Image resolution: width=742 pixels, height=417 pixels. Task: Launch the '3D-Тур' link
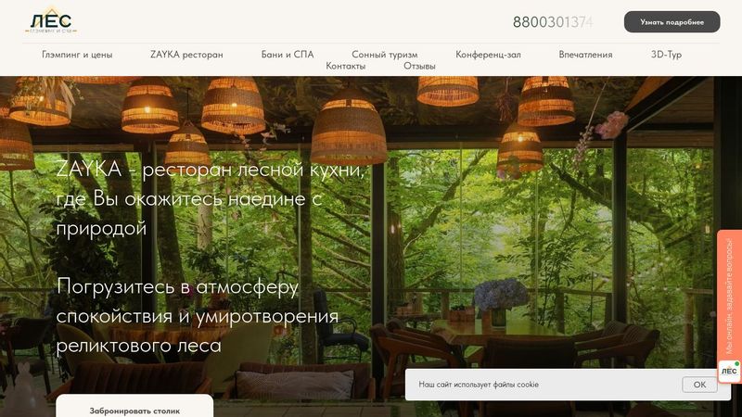click(666, 55)
